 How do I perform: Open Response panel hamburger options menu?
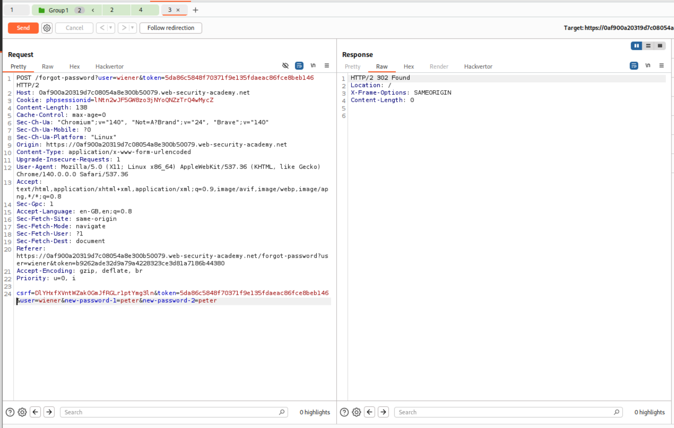pos(661,66)
